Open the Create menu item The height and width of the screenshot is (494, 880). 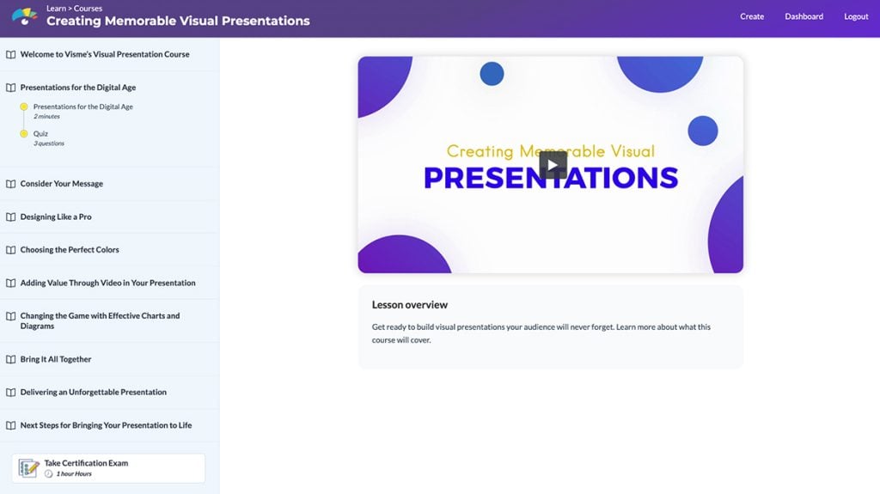point(752,16)
